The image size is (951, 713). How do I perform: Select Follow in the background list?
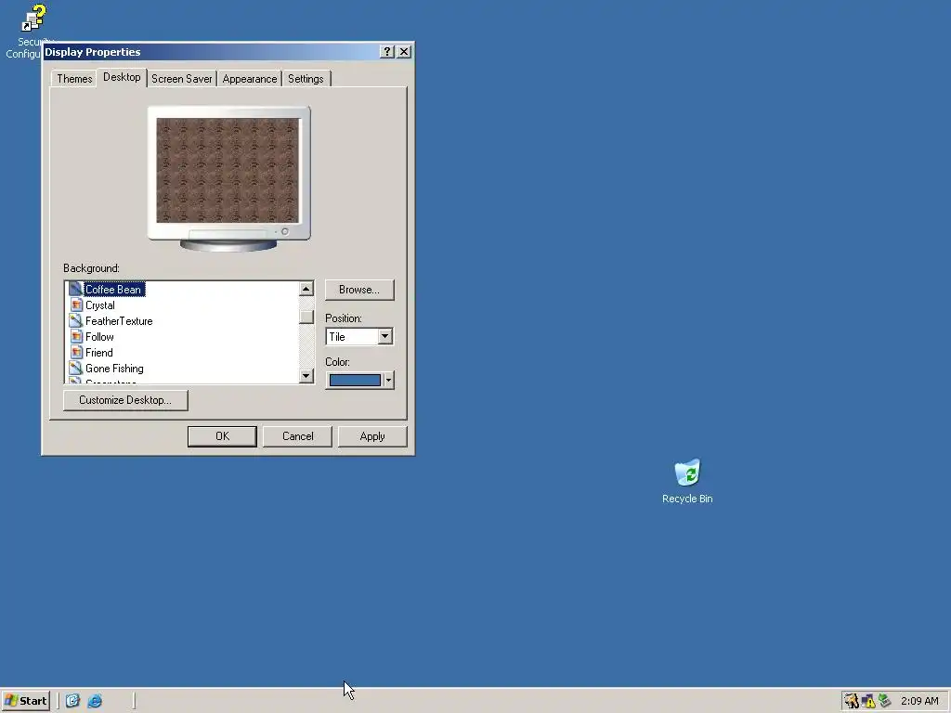tap(99, 336)
